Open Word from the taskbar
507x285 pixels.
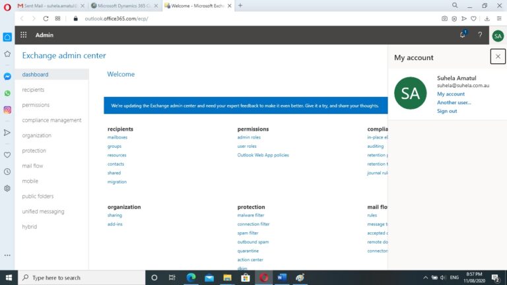click(x=282, y=278)
